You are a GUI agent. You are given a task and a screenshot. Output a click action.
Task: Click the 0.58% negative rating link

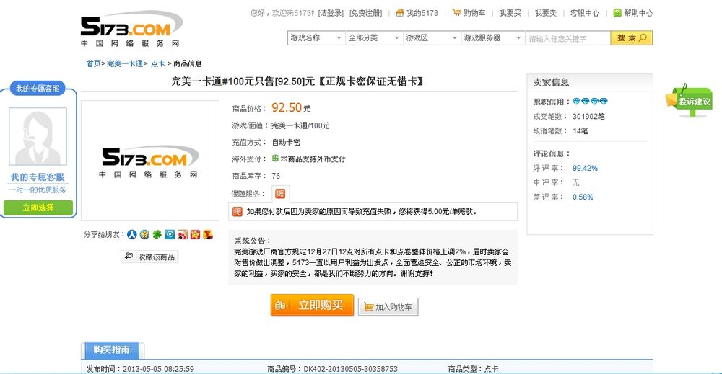(x=583, y=197)
